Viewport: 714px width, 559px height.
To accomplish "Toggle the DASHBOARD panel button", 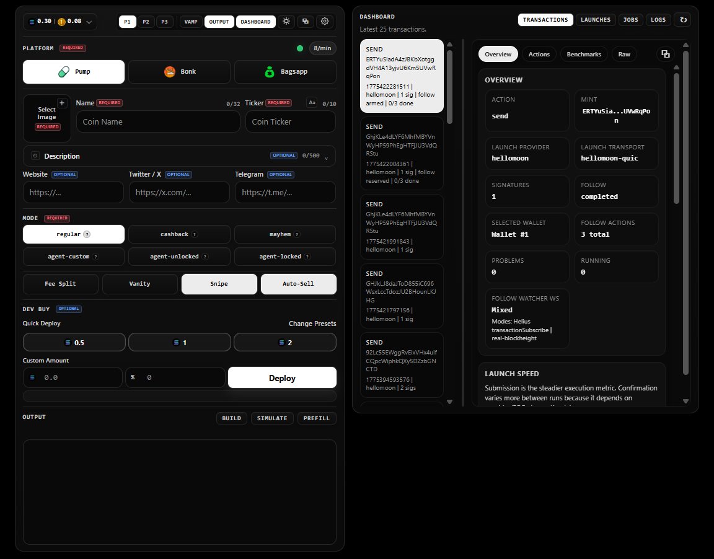I will pyautogui.click(x=255, y=22).
